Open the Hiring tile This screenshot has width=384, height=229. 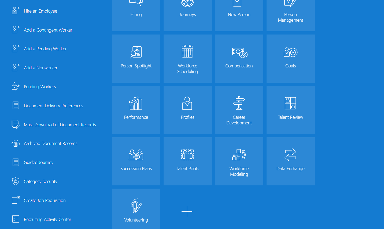136,16
